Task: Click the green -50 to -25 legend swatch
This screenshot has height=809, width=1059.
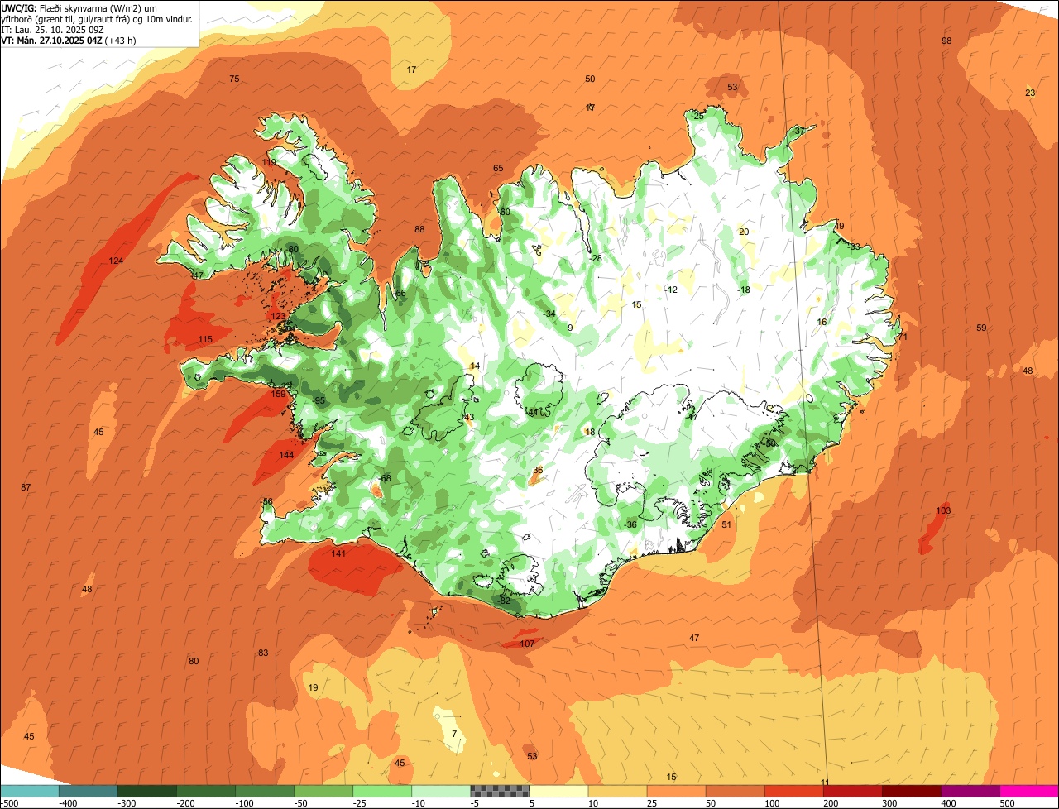Action: coord(323,791)
